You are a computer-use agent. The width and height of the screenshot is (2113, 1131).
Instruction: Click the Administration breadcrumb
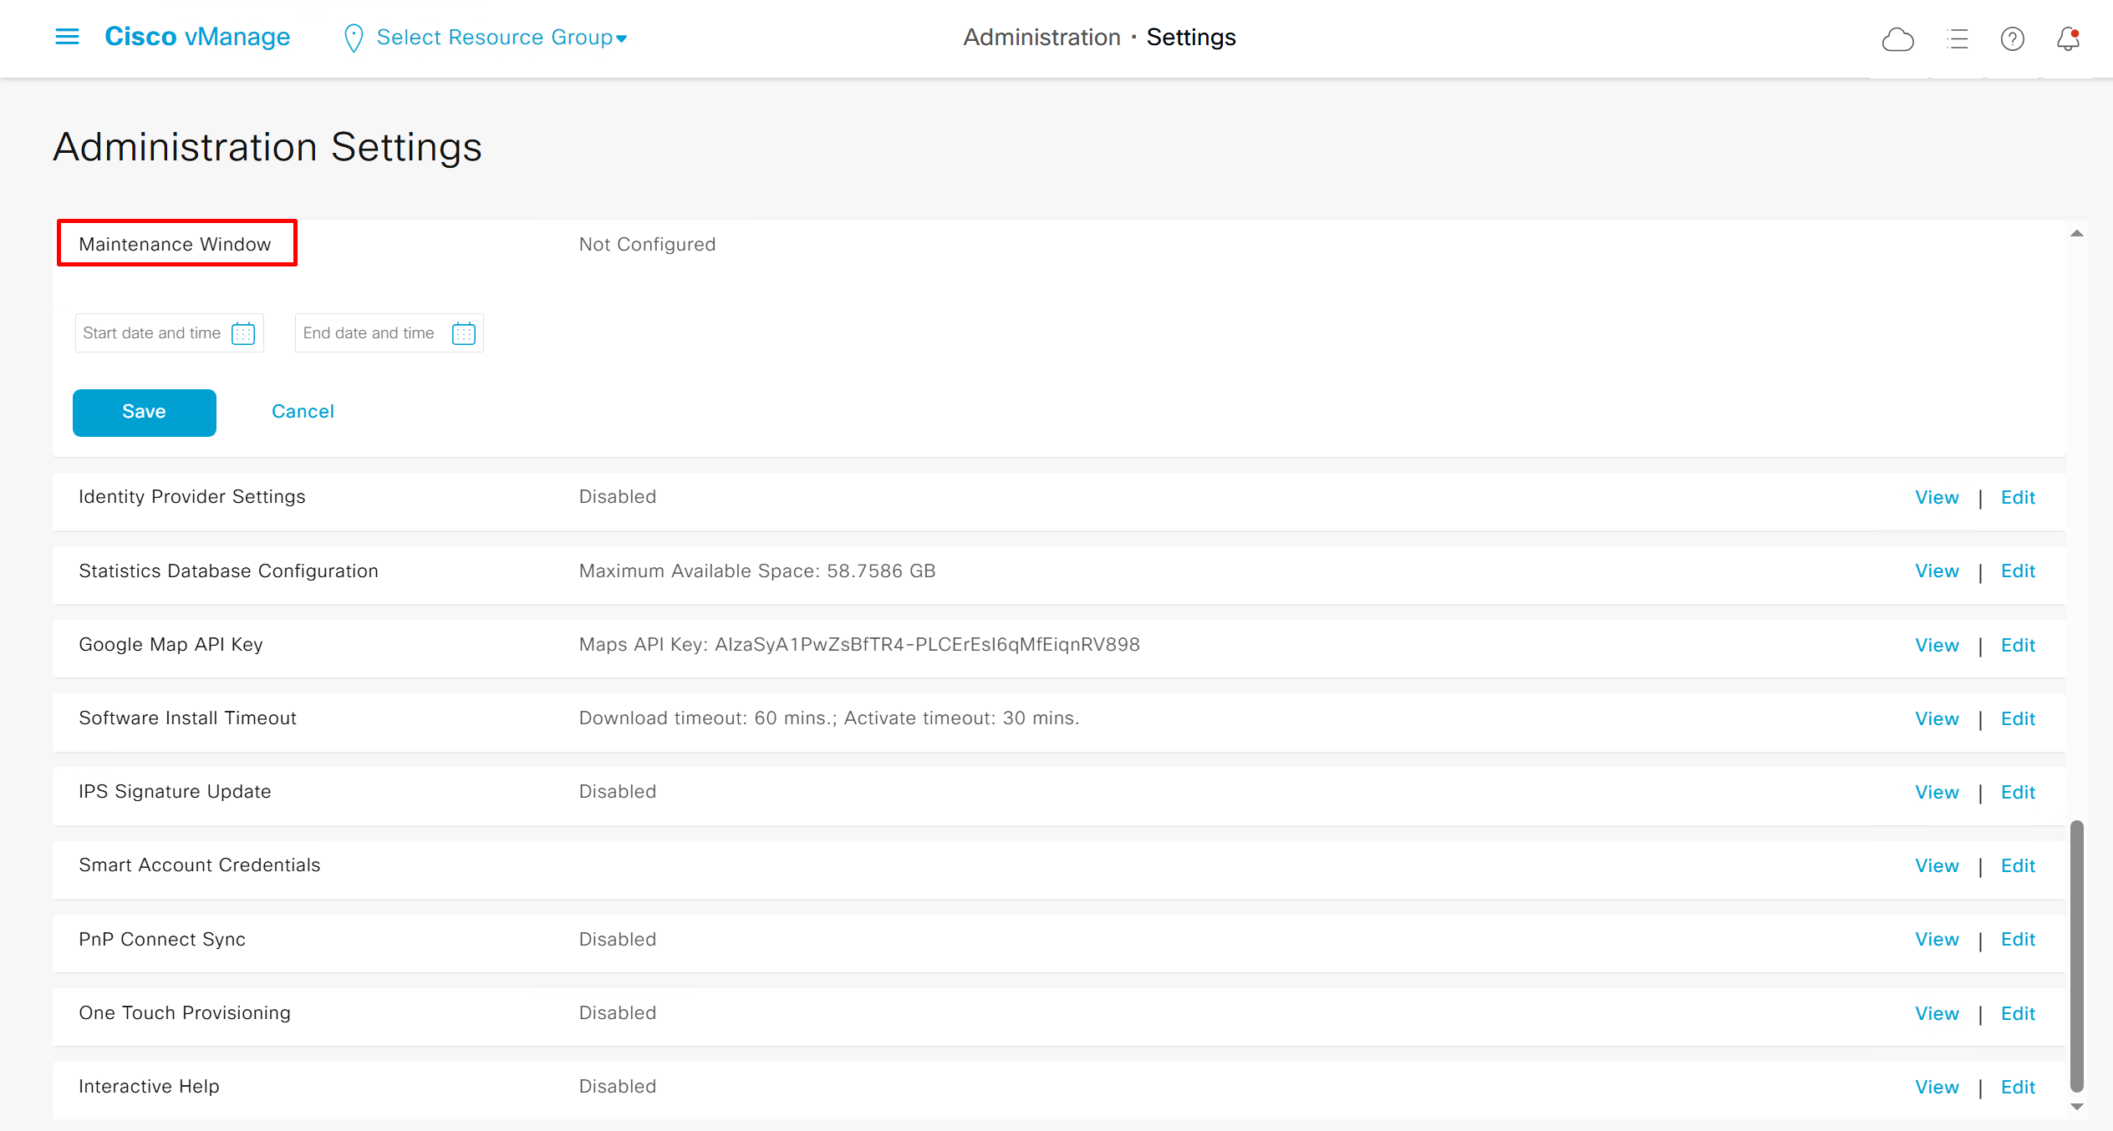click(1041, 38)
